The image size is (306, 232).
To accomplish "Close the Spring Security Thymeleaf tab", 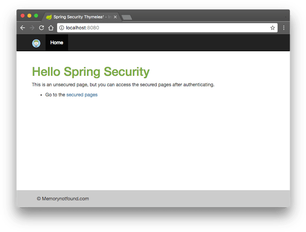I will [x=115, y=17].
